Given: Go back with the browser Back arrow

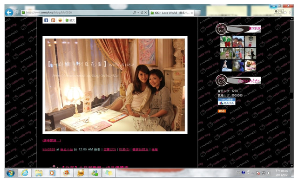Looking at the screenshot, I should point(9,13).
